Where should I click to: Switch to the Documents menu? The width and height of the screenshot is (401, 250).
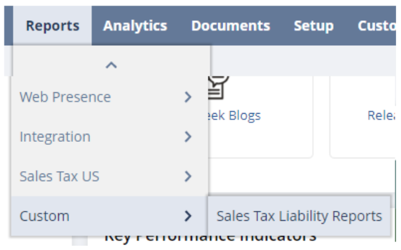(230, 26)
